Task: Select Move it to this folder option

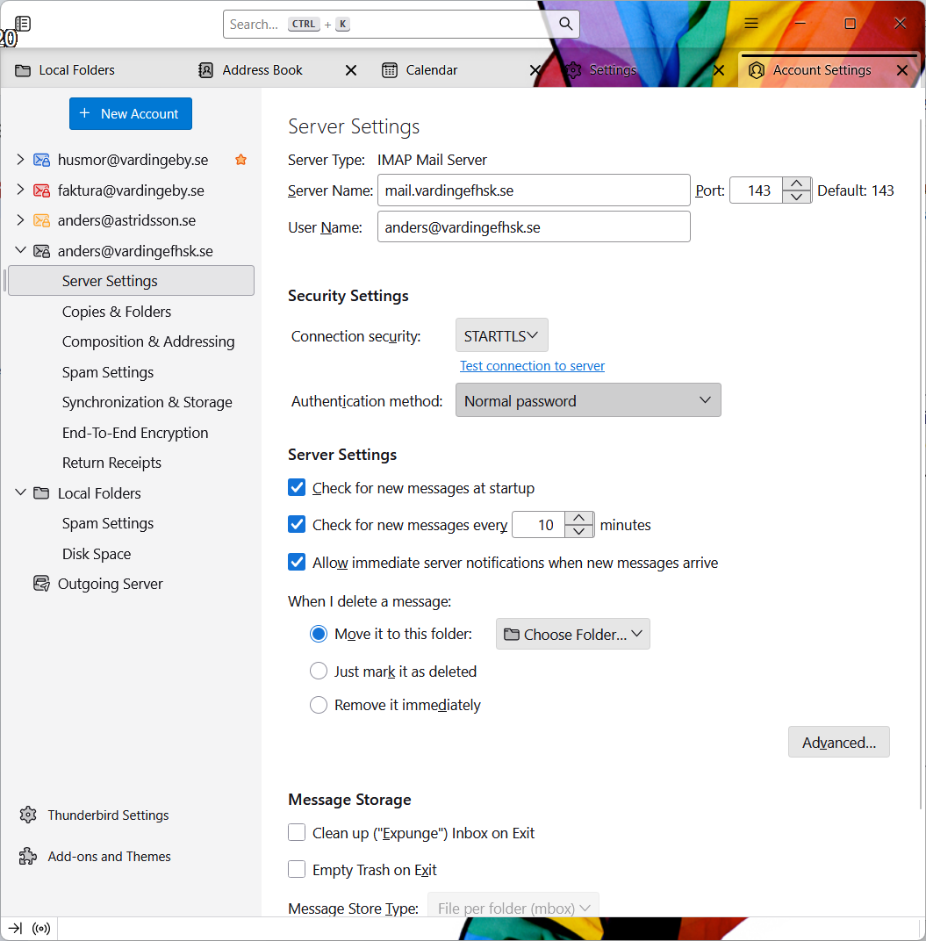Action: [318, 634]
